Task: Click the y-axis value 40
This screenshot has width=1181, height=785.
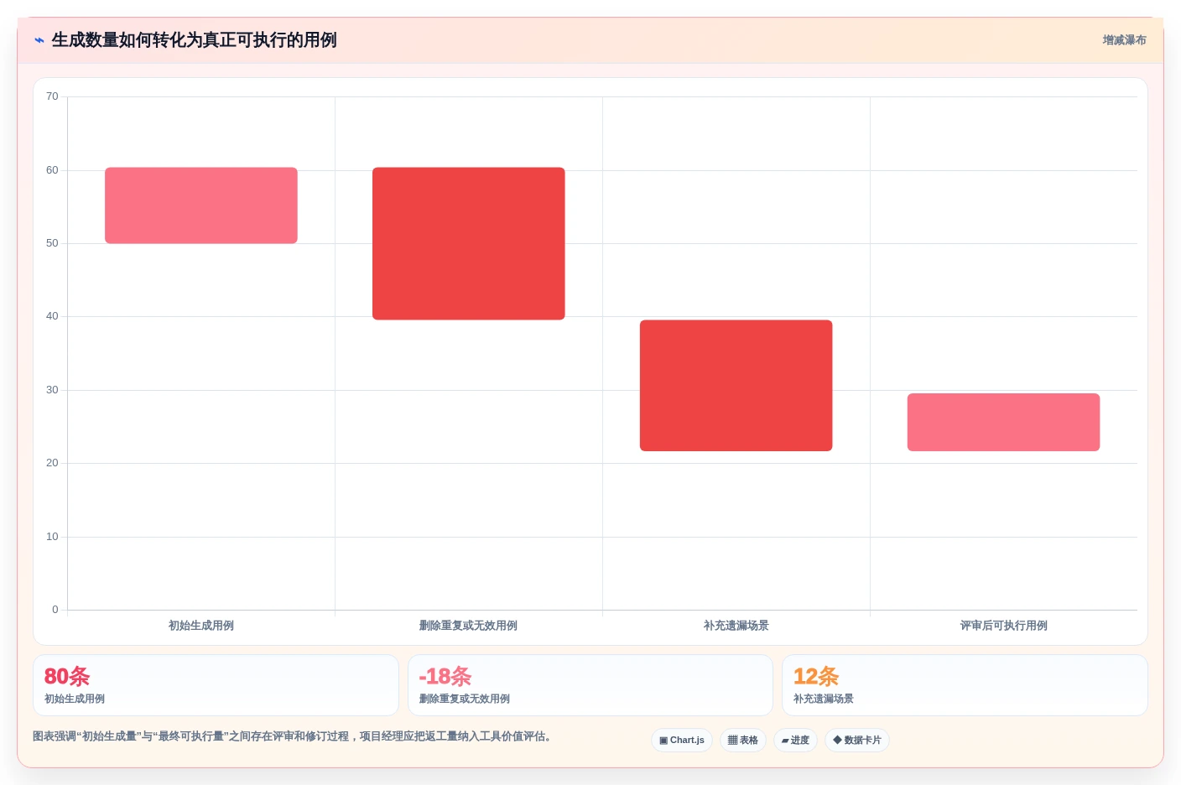Action: pyautogui.click(x=52, y=316)
